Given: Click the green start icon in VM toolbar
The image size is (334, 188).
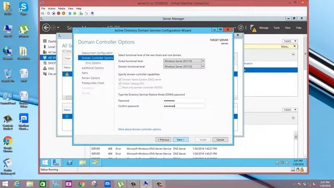Looking at the screenshot, I should click(75, 14).
